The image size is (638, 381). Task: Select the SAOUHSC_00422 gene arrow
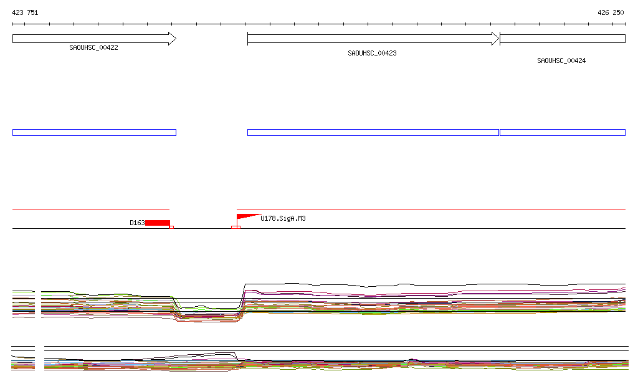[94, 39]
